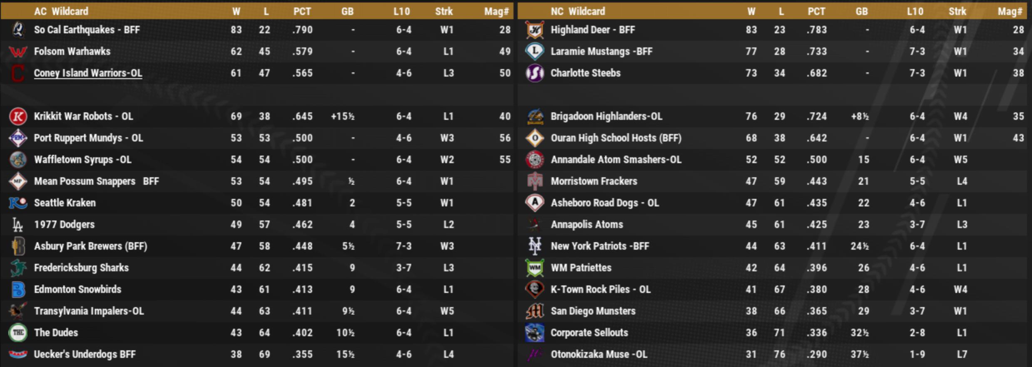Click the Highland Deer team logo
Image resolution: width=1032 pixels, height=367 pixels.
pyautogui.click(x=535, y=30)
